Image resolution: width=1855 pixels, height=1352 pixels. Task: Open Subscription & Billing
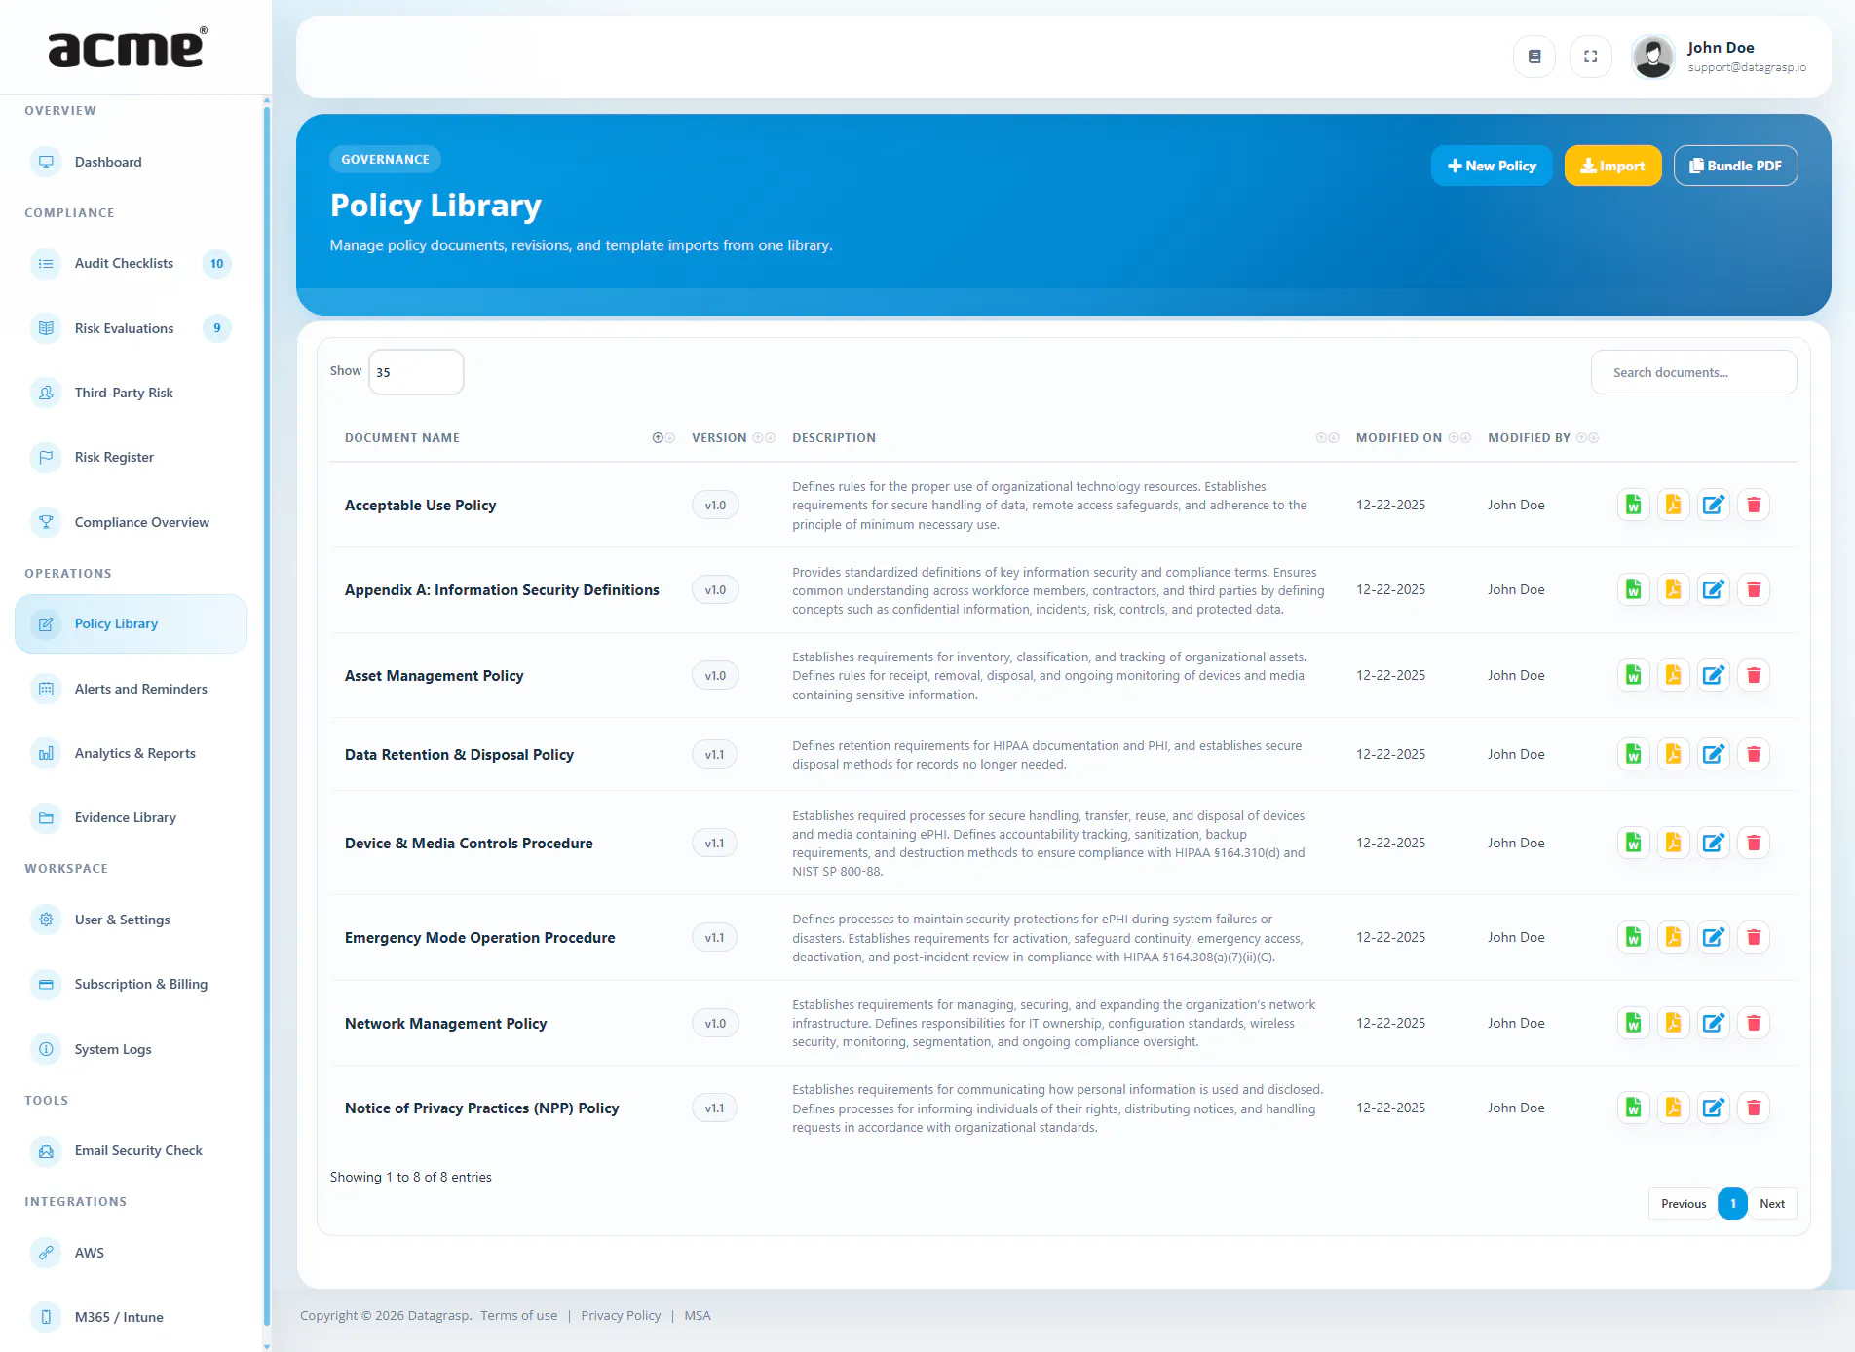131,984
